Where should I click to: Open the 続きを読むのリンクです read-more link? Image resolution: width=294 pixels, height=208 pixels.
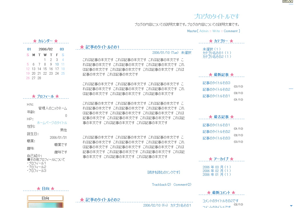(x=164, y=172)
